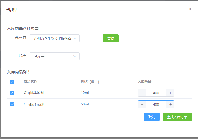The height and width of the screenshot is (139, 198).
Task: Increase quantity for 50ml C1q抗体试剂
Action: coord(170,104)
